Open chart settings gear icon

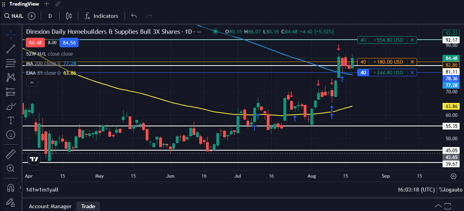[x=453, y=176]
